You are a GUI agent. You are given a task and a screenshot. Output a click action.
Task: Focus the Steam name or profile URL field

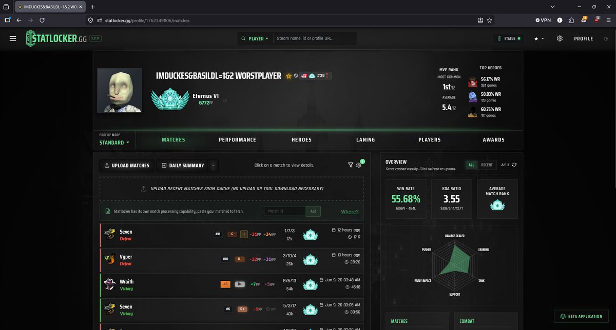tap(314, 38)
